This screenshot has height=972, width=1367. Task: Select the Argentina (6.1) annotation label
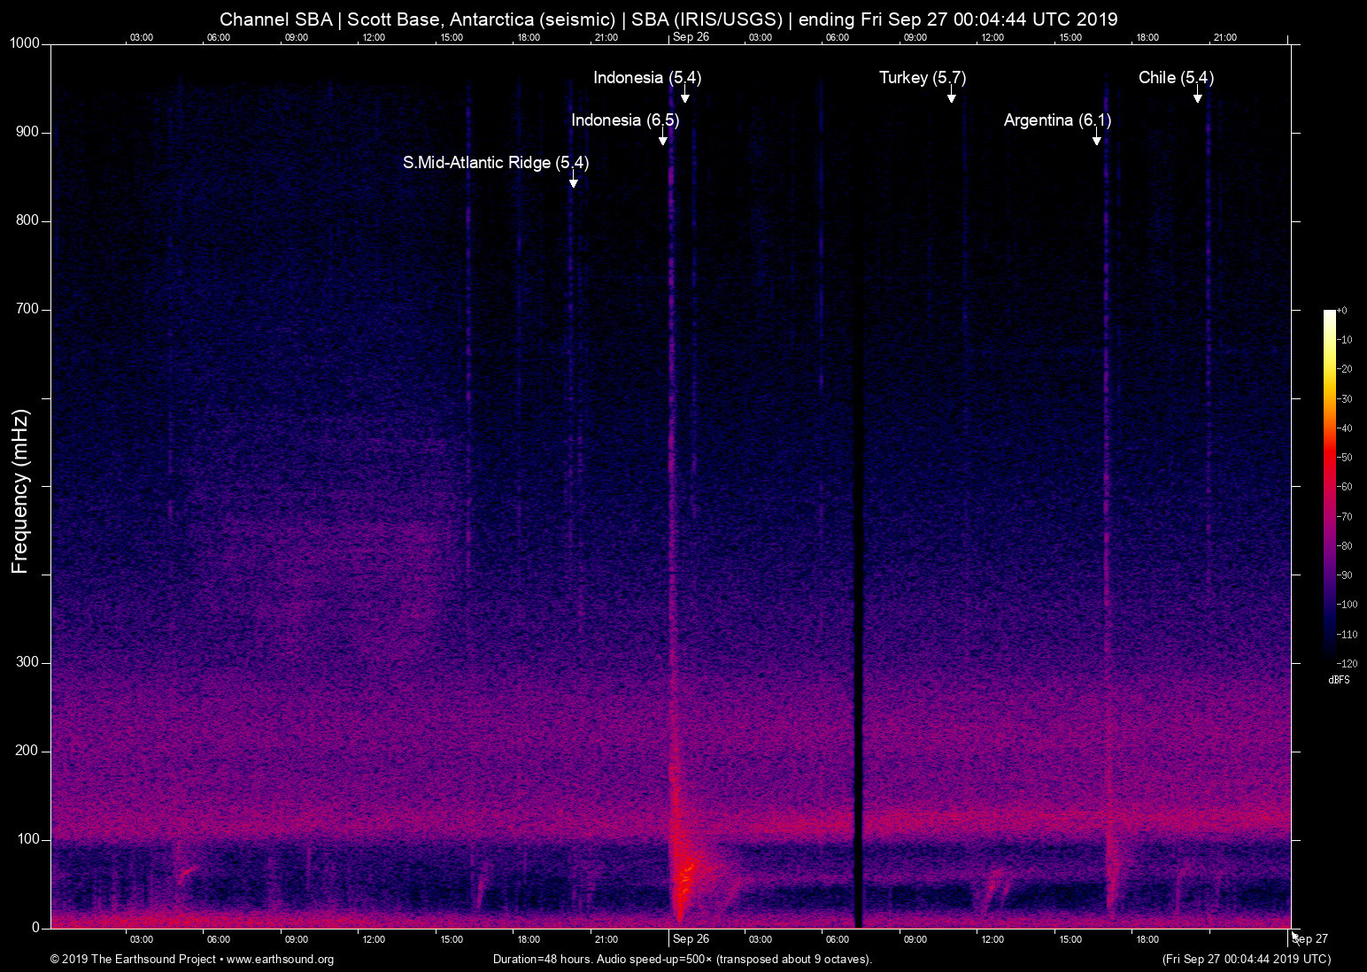(1056, 120)
